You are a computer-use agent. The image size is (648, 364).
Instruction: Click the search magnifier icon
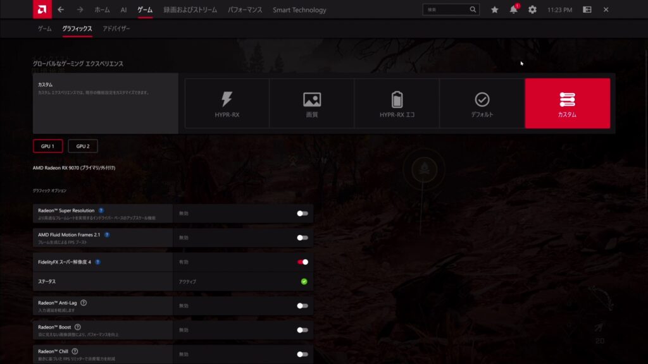473,9
